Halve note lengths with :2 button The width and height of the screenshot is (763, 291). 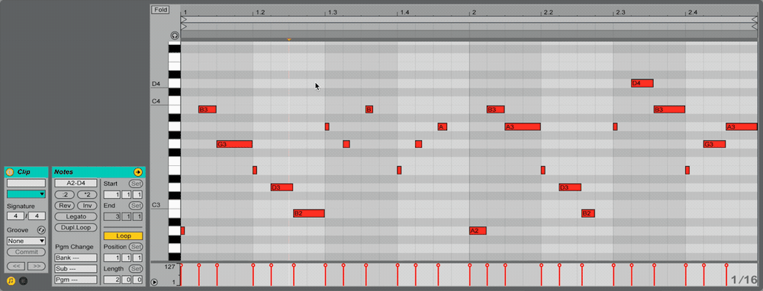[65, 194]
